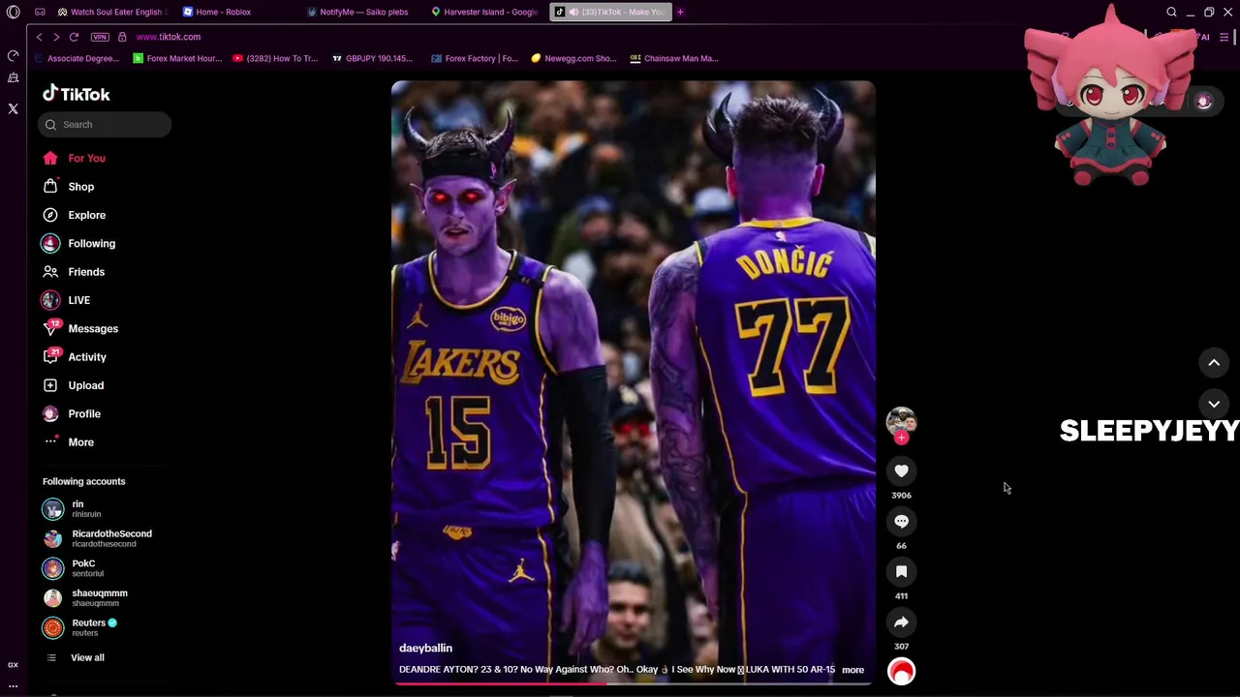Switch to NotifyMe — Saiko plebs tab
The image size is (1240, 697).
click(363, 12)
